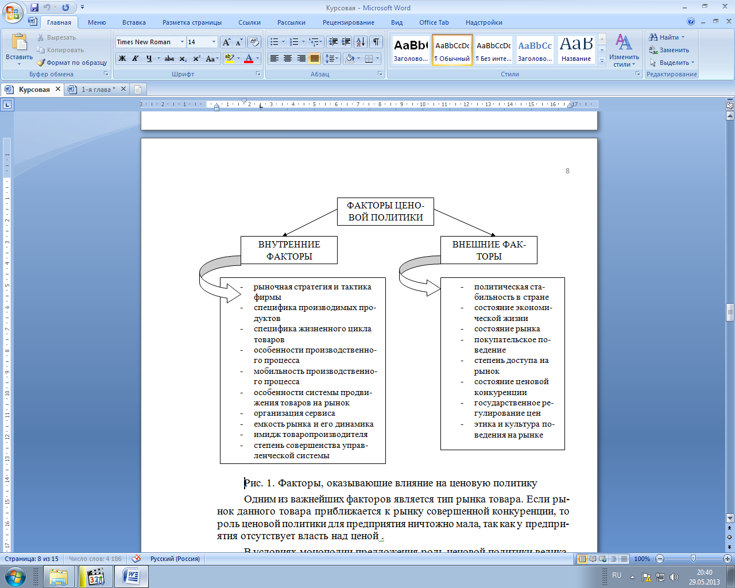The height and width of the screenshot is (588, 735).
Task: Decrease font size with the Shrink Font icon
Action: click(239, 42)
